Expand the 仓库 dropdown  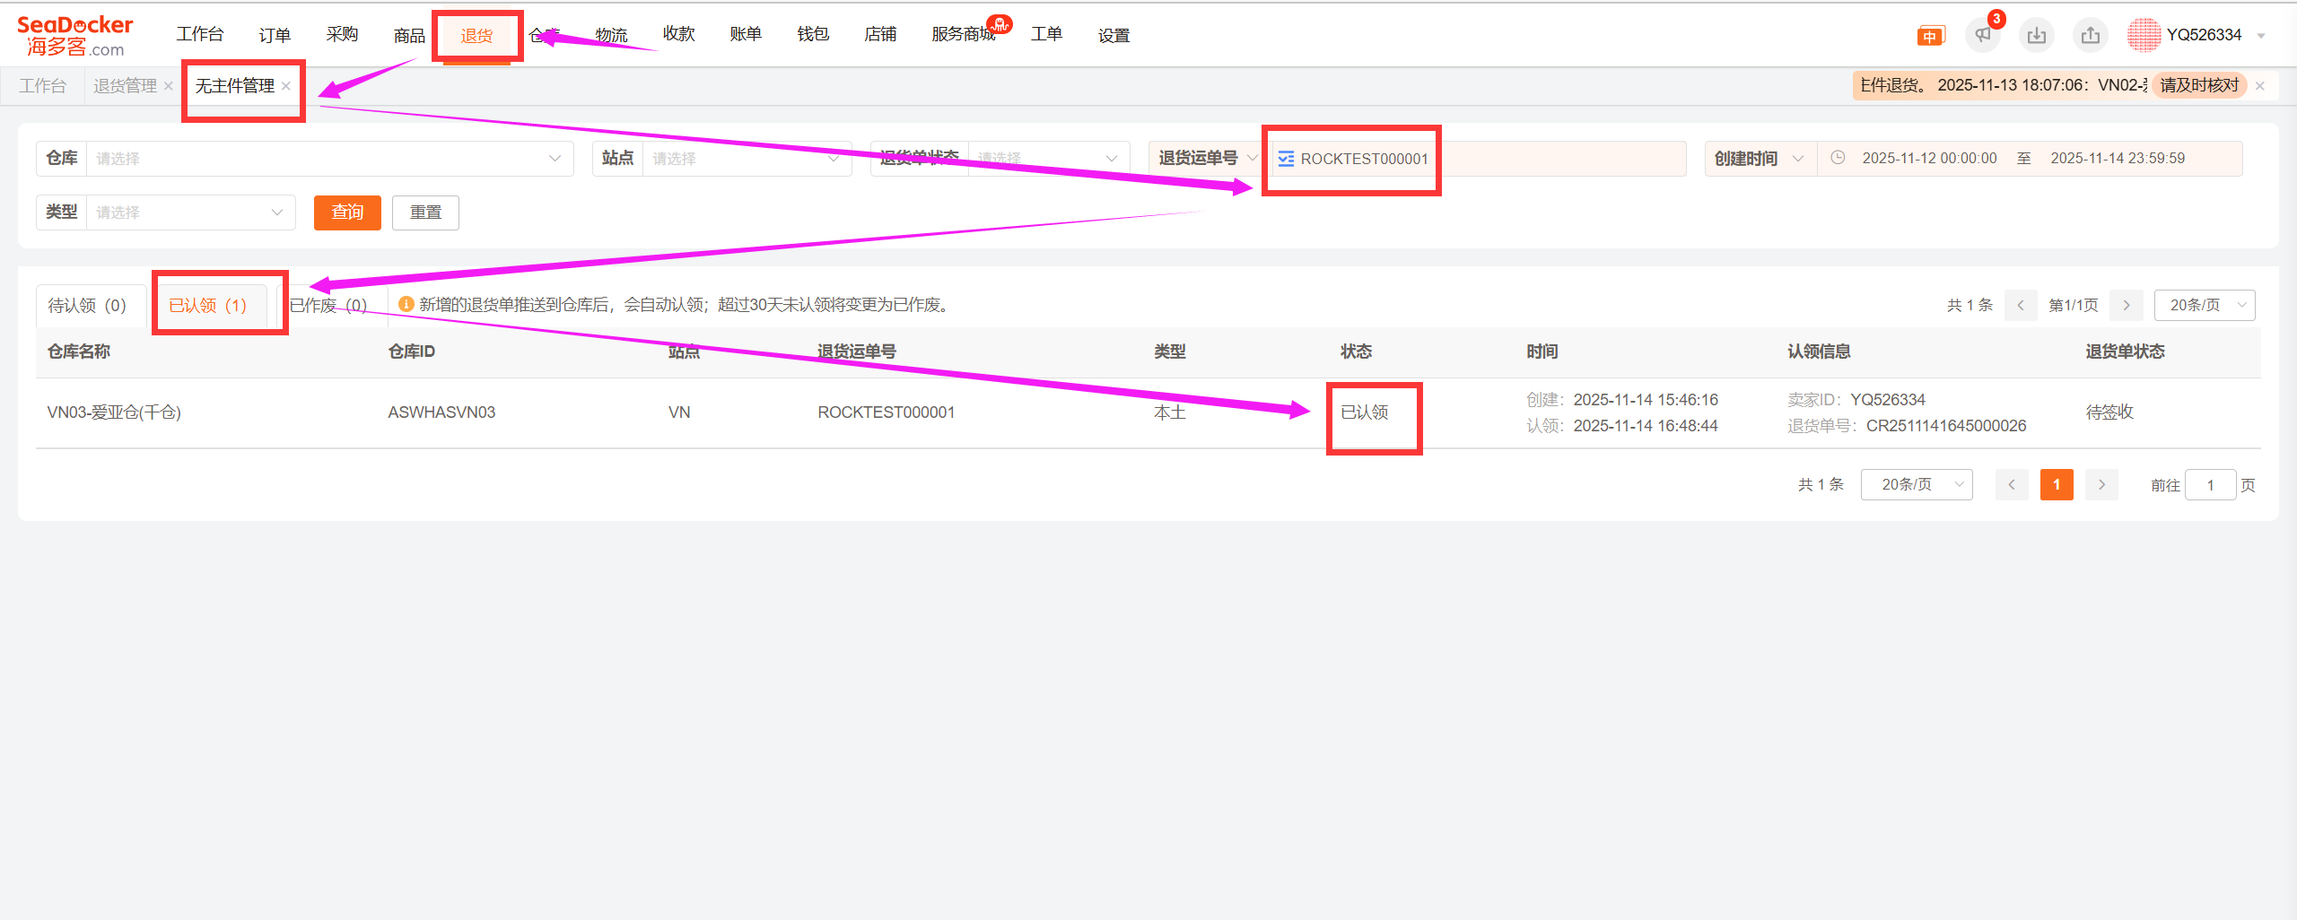[x=328, y=159]
